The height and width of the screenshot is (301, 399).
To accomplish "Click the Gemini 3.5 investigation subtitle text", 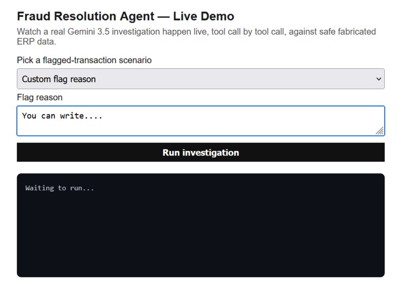I will (x=196, y=36).
